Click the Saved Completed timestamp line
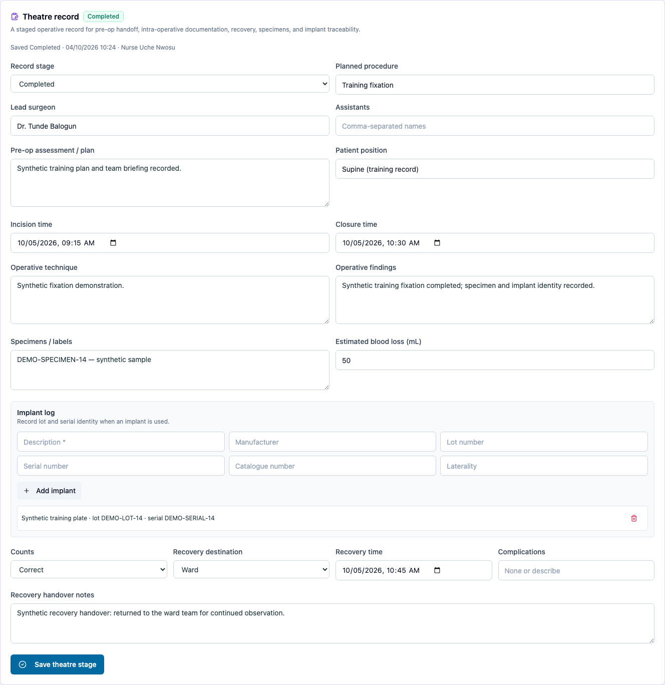 click(x=93, y=48)
